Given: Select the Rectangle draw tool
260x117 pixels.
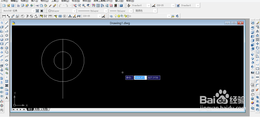Looking at the screenshot, I should click(7, 40).
